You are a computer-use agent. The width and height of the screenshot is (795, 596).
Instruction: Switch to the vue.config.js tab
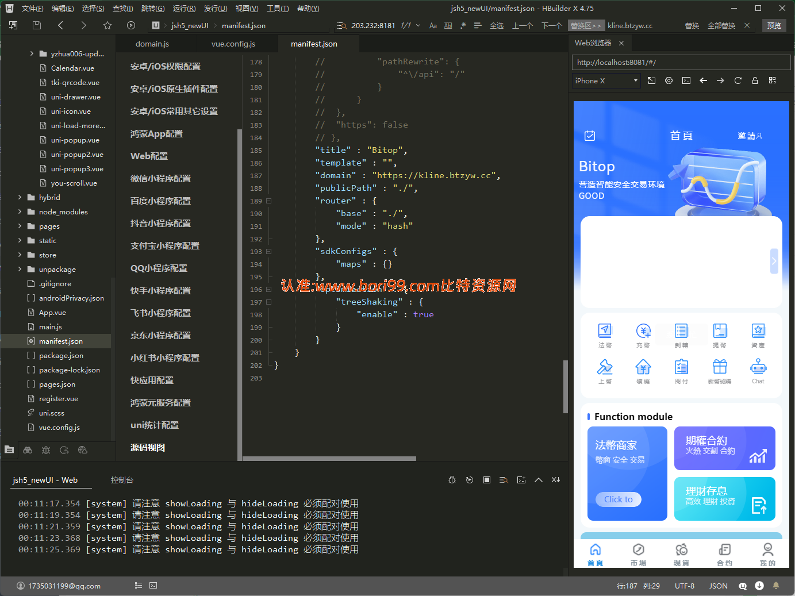[x=233, y=44]
